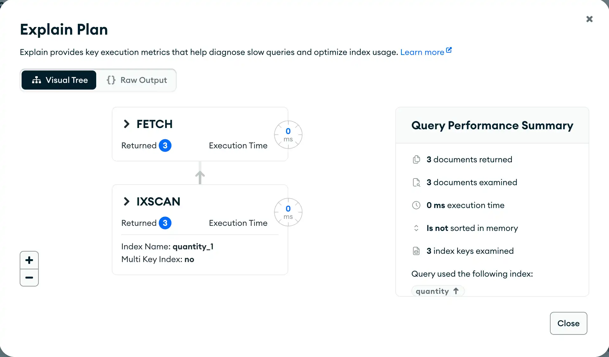Switch to the Raw Output view
This screenshot has height=357, width=609.
point(137,80)
